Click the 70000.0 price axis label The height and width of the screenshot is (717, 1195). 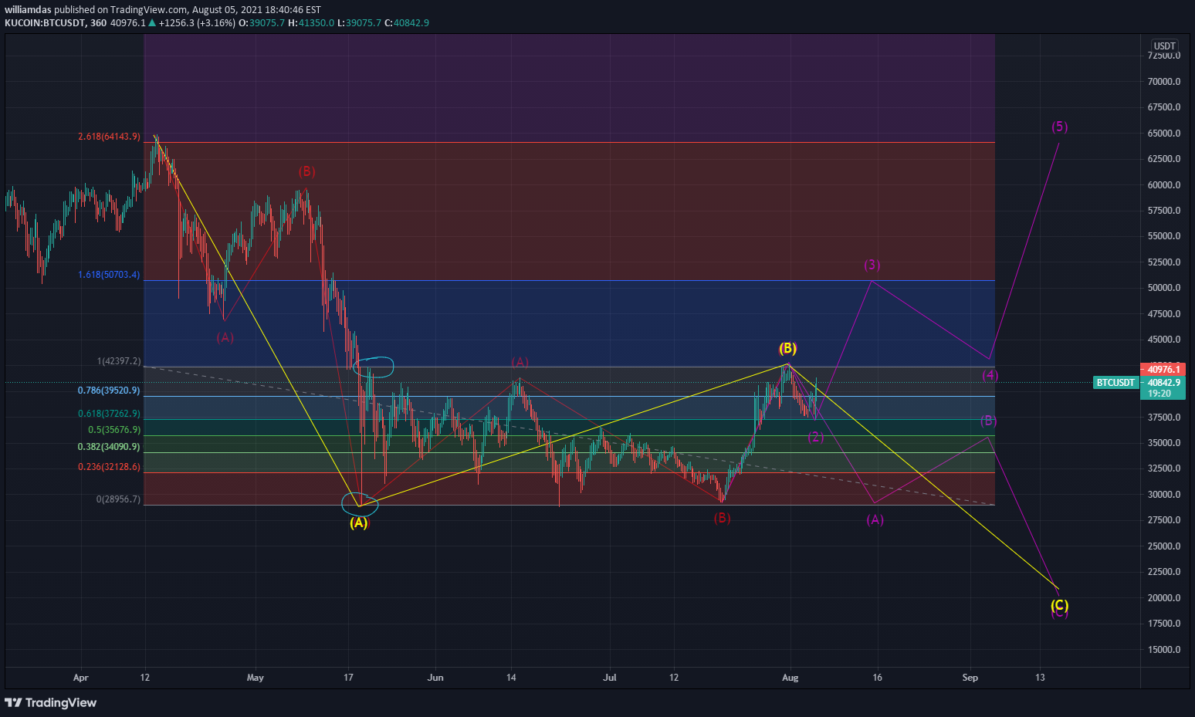pyautogui.click(x=1164, y=82)
